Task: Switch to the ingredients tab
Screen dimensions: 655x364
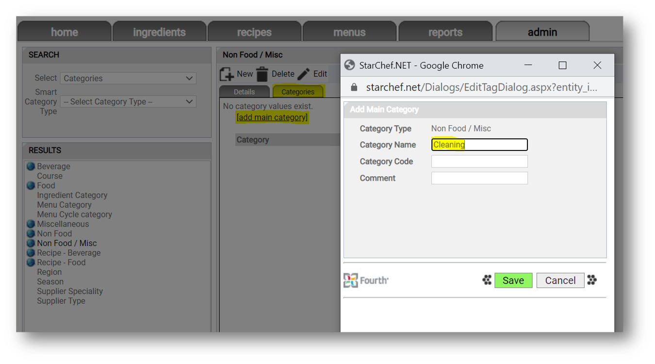Action: coord(160,32)
